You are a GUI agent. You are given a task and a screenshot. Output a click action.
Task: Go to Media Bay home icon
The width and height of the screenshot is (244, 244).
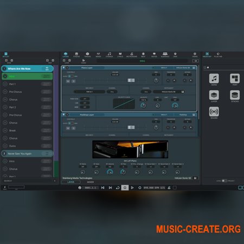(x=208, y=67)
